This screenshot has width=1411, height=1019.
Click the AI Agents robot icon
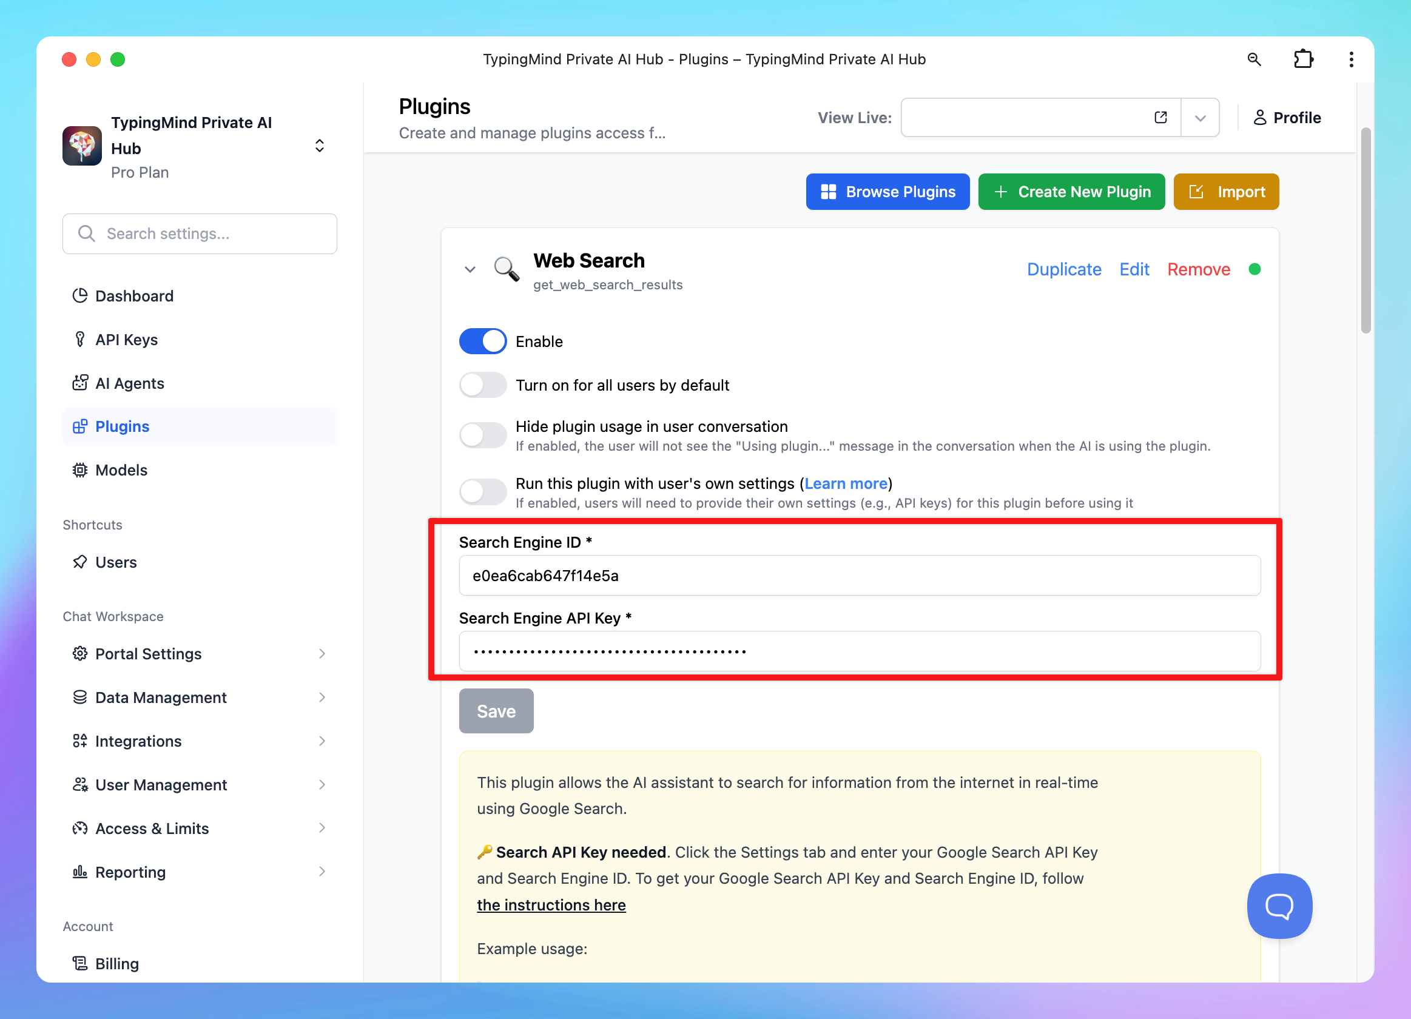79,383
